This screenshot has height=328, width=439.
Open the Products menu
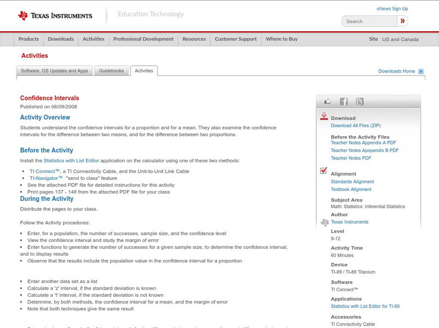pos(29,39)
